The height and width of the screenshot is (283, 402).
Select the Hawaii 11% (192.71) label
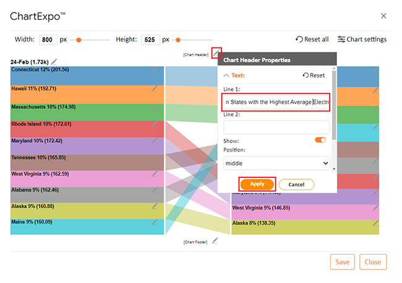(34, 88)
